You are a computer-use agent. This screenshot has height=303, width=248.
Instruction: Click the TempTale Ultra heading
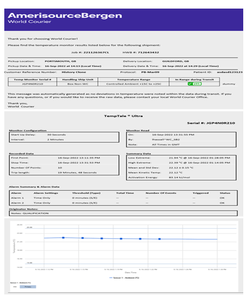[x=124, y=116]
